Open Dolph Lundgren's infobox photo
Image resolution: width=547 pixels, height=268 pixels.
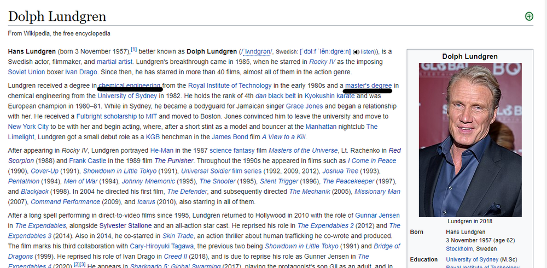pos(470,140)
